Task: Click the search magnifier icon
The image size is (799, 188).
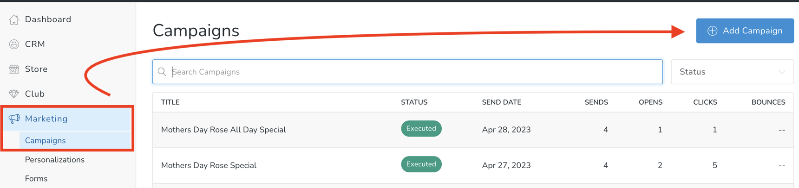Action: [x=162, y=72]
